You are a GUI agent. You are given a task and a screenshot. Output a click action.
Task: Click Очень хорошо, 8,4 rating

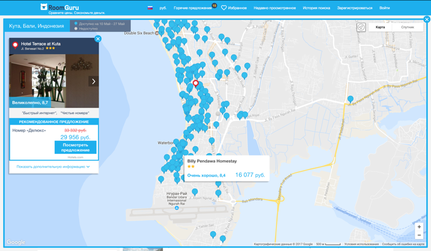206,175
